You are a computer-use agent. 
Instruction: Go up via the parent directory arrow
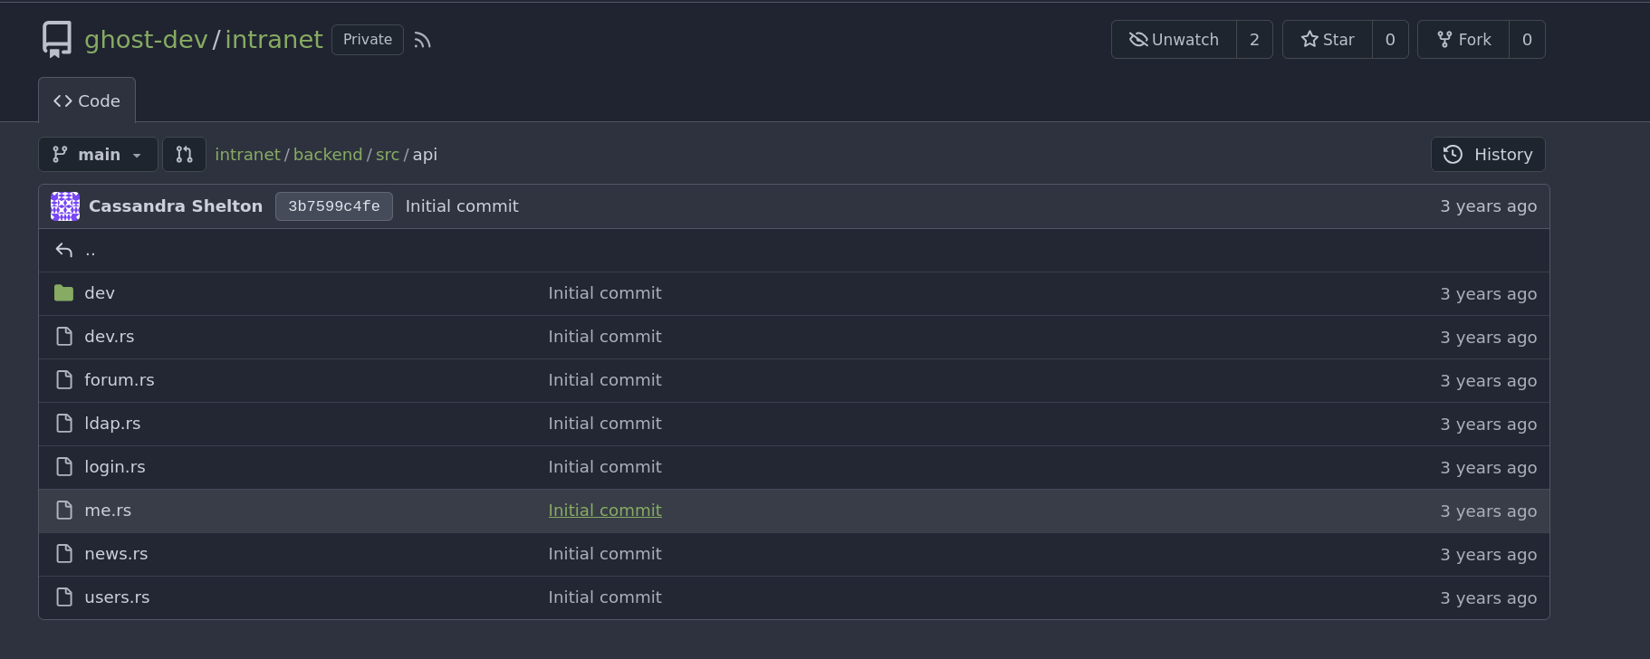point(64,250)
